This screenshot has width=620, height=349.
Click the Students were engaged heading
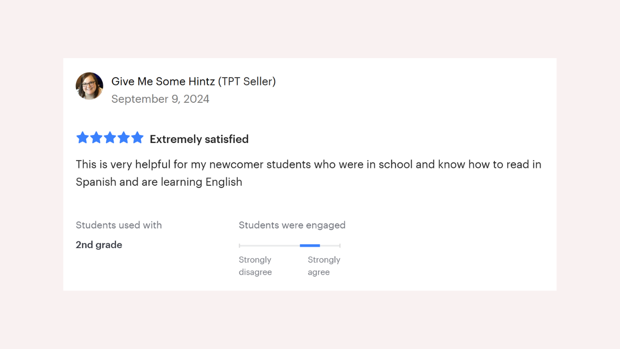click(292, 225)
